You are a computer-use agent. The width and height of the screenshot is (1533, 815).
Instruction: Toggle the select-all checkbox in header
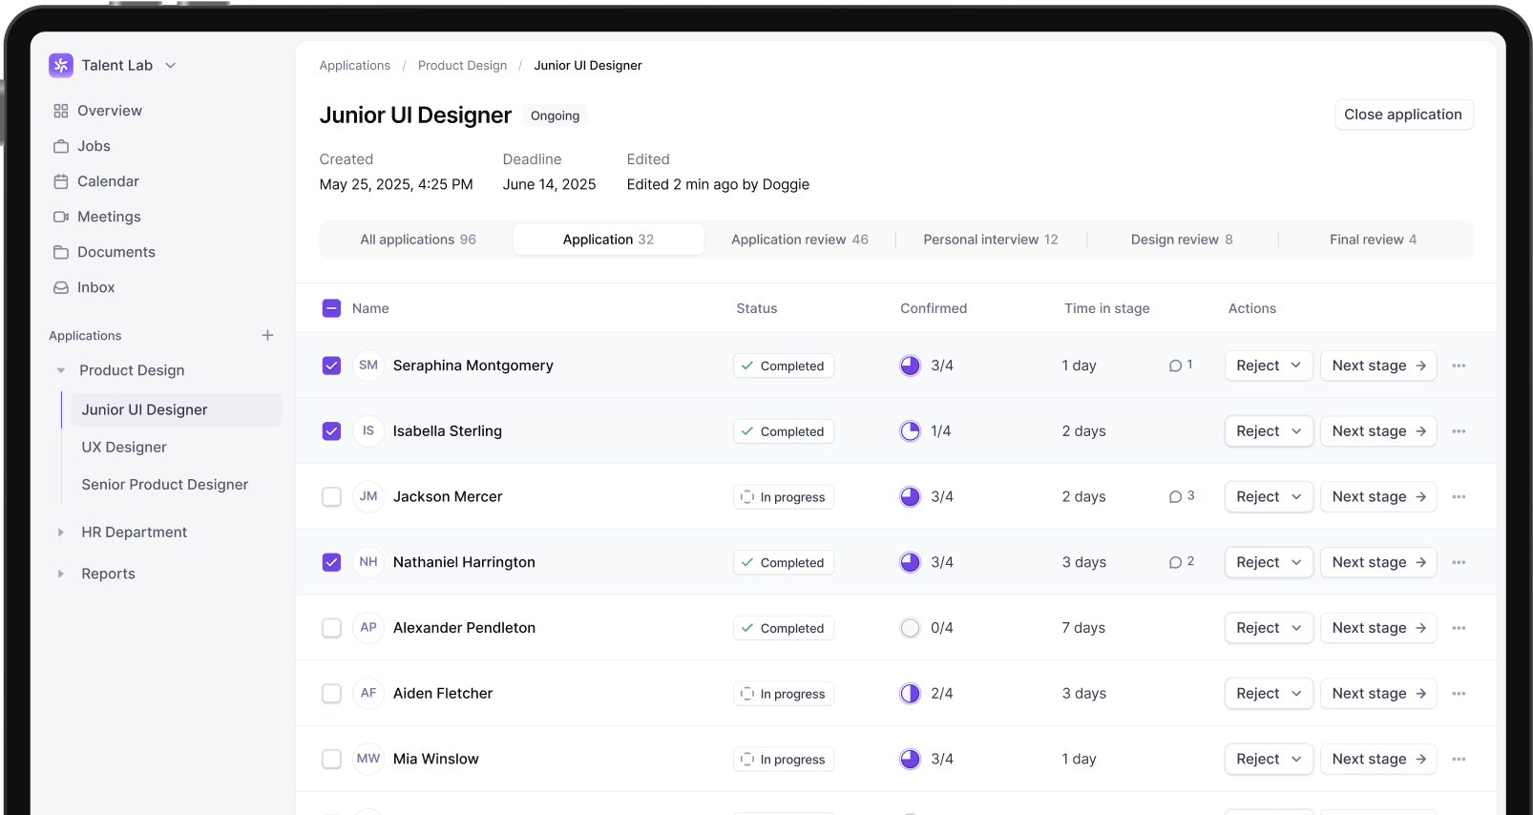pyautogui.click(x=331, y=308)
